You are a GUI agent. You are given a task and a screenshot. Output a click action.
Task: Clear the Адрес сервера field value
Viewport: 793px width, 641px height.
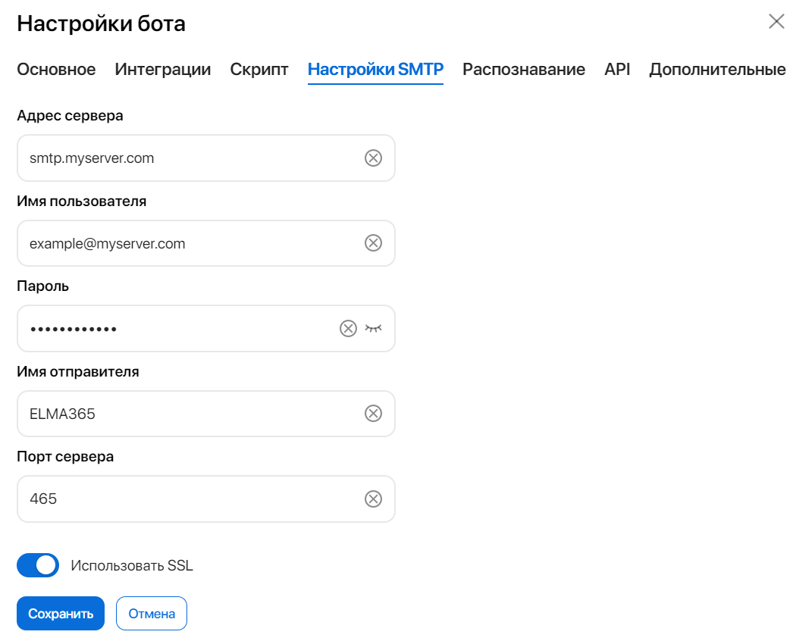pyautogui.click(x=373, y=158)
